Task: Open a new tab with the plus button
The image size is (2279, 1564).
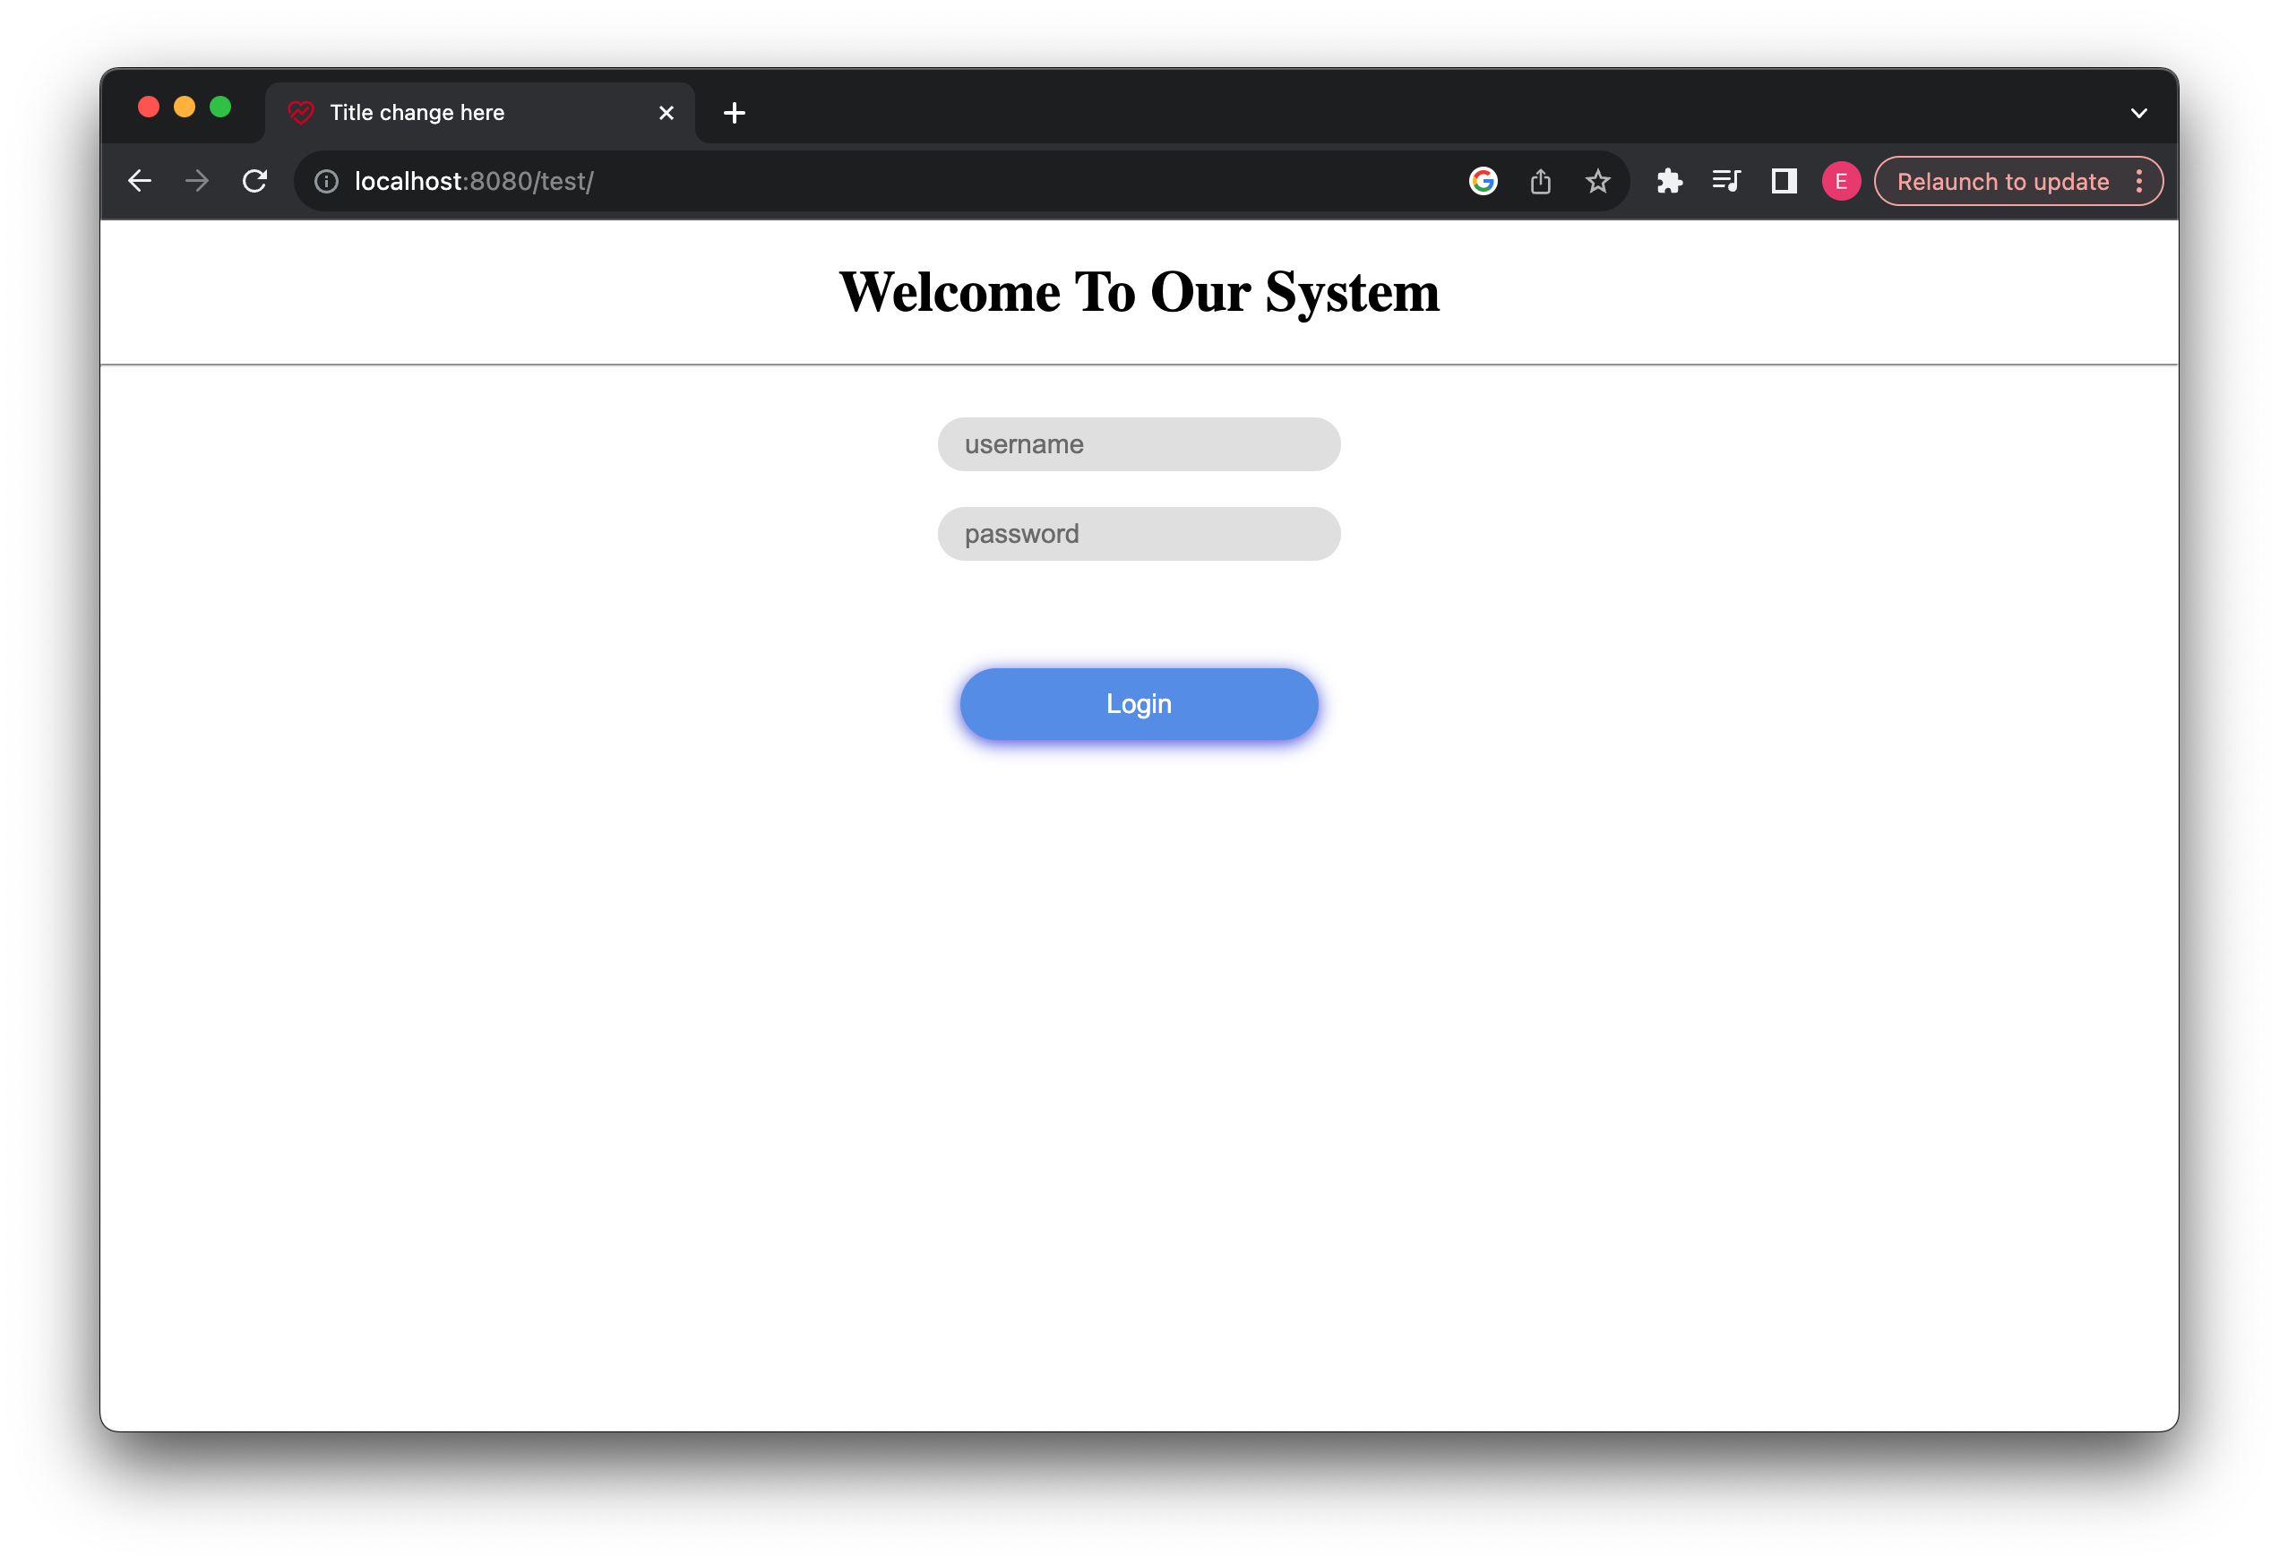Action: (735, 112)
